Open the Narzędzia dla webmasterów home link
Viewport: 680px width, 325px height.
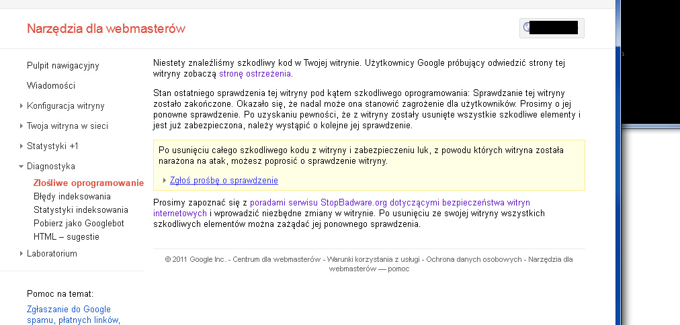(x=105, y=29)
